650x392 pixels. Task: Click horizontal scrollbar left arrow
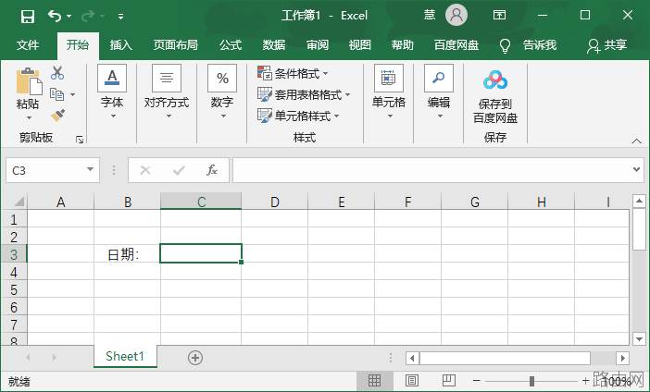point(412,358)
